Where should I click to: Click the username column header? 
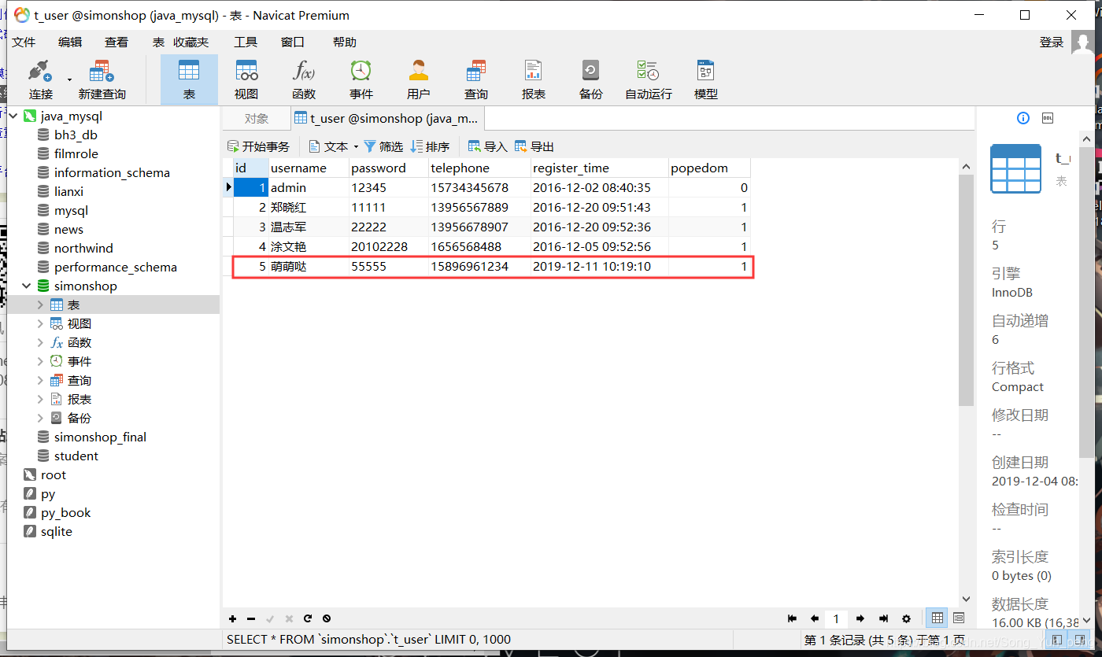[x=309, y=168]
